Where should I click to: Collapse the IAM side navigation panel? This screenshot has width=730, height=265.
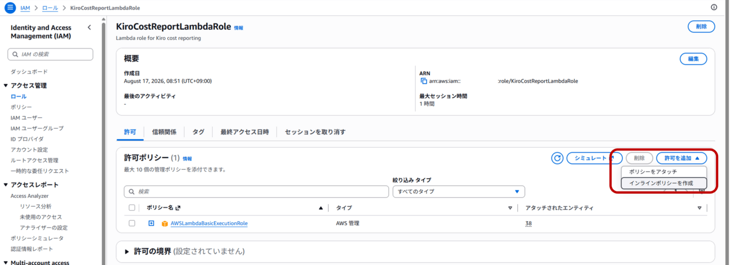coord(89,27)
